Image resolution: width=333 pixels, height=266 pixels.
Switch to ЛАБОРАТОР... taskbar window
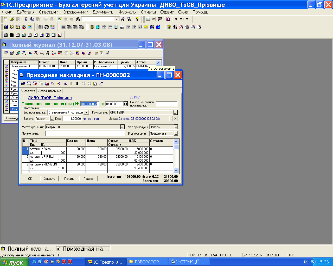(147, 262)
